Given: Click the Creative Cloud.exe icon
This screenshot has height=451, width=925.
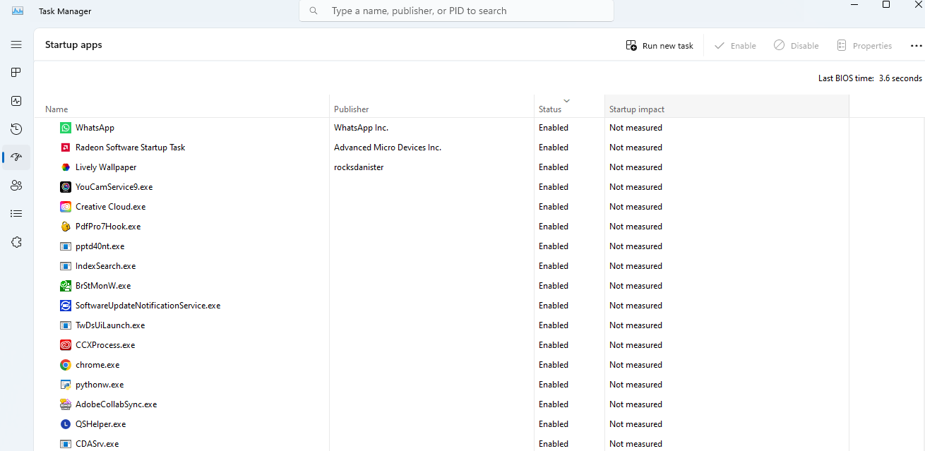Looking at the screenshot, I should pyautogui.click(x=66, y=207).
